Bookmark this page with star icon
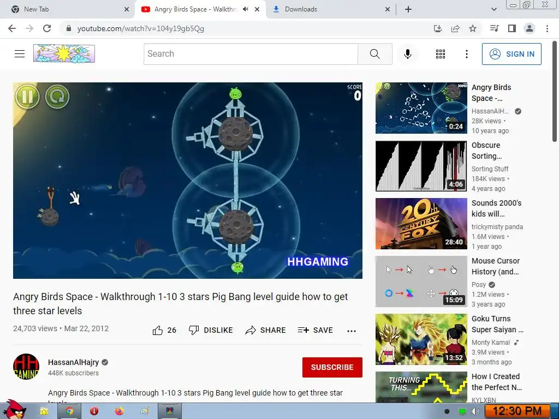Viewport: 559px width, 419px height. pos(473,28)
